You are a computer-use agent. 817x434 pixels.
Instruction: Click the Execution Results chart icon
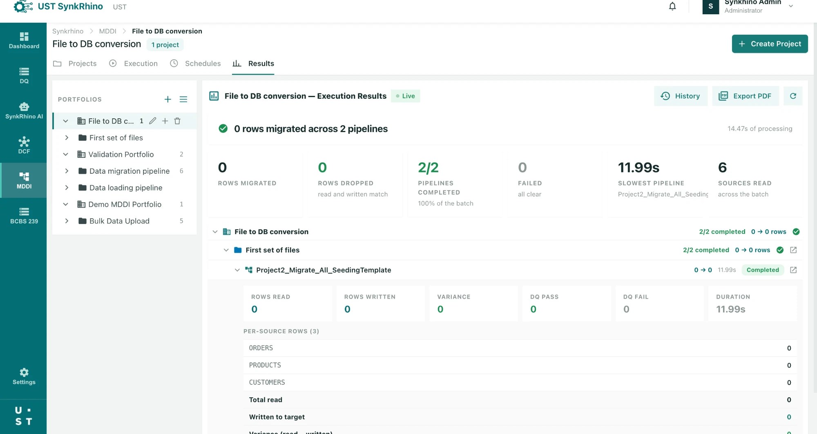pyautogui.click(x=214, y=96)
